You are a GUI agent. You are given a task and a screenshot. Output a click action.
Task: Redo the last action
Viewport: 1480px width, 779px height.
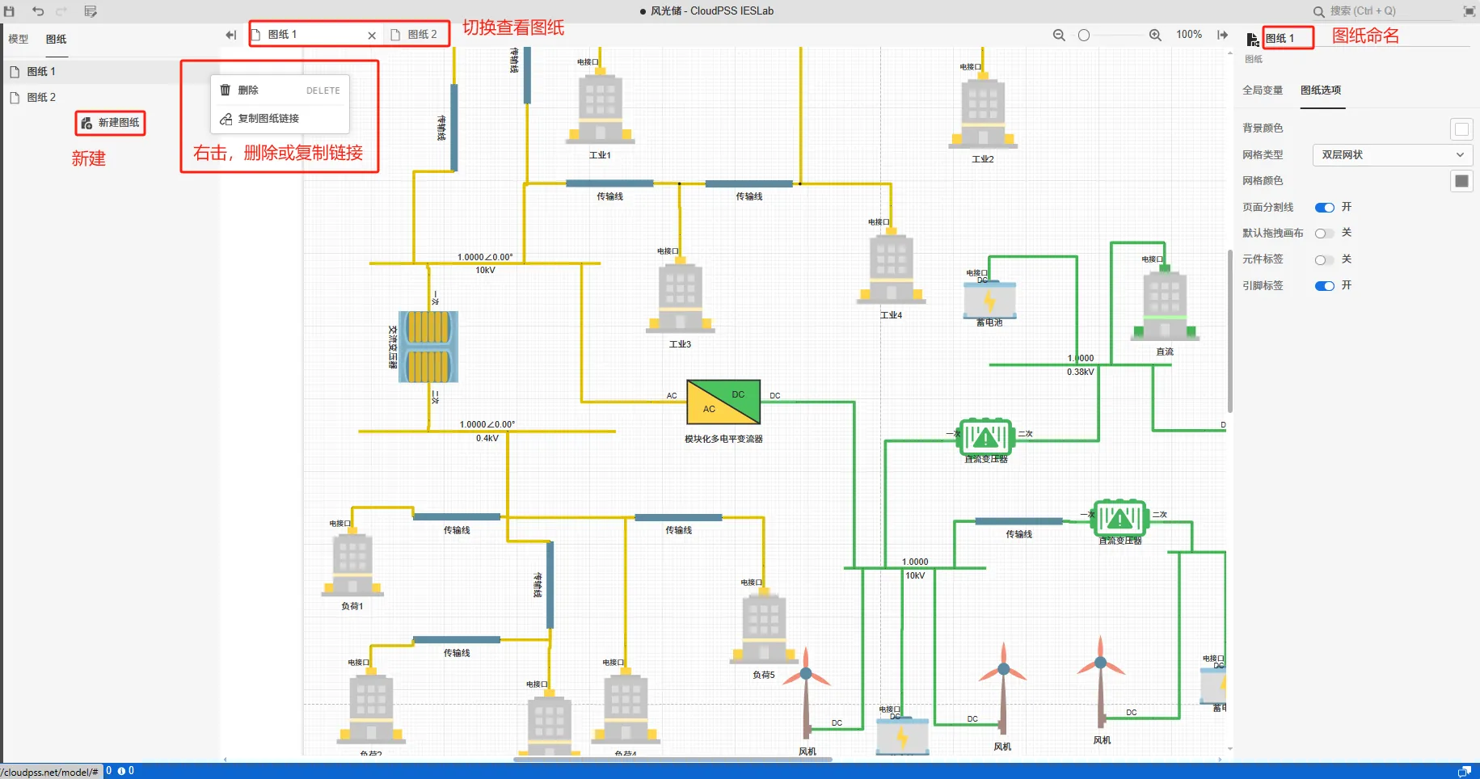61,11
